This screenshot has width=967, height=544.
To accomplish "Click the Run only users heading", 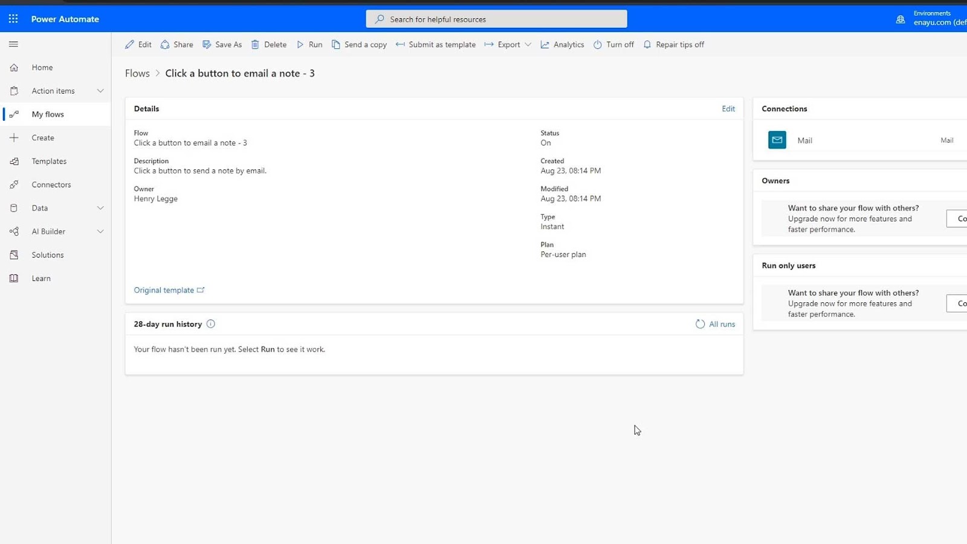I will [x=789, y=265].
